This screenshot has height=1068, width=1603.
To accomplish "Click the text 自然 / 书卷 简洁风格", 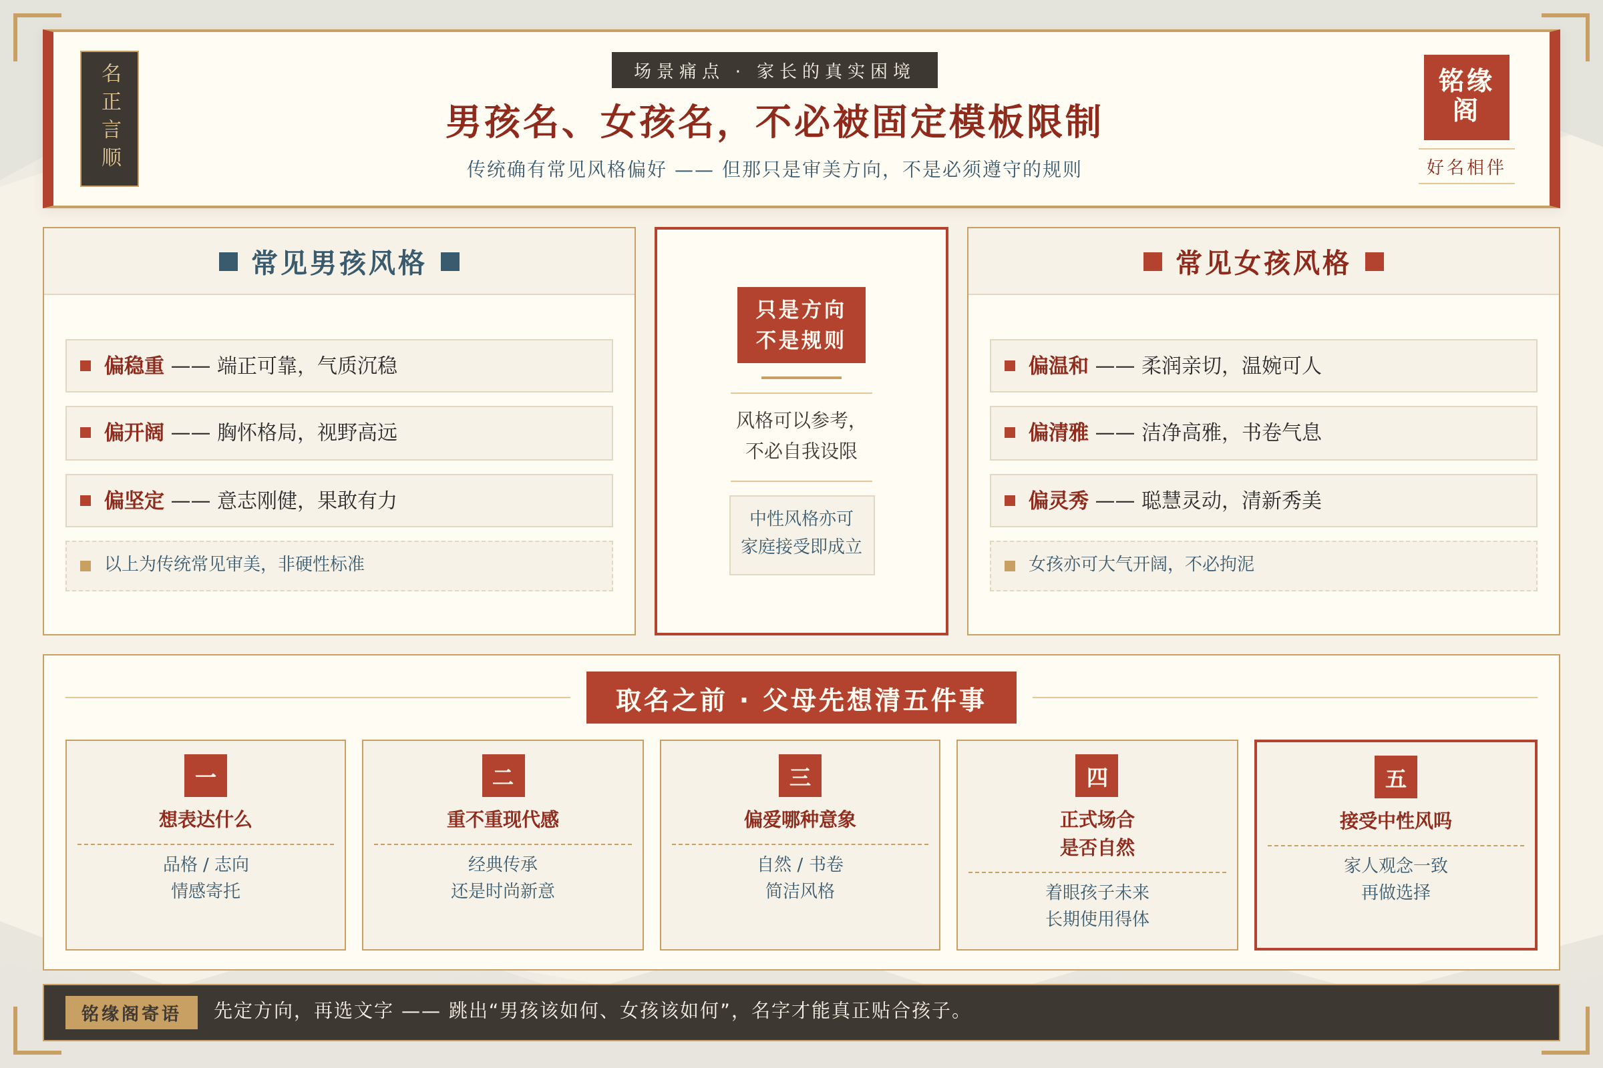I will click(x=800, y=876).
